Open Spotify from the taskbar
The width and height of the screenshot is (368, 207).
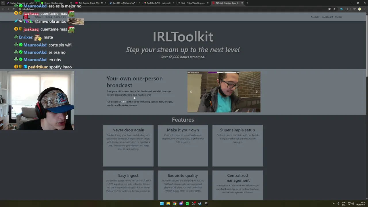[x=187, y=204]
